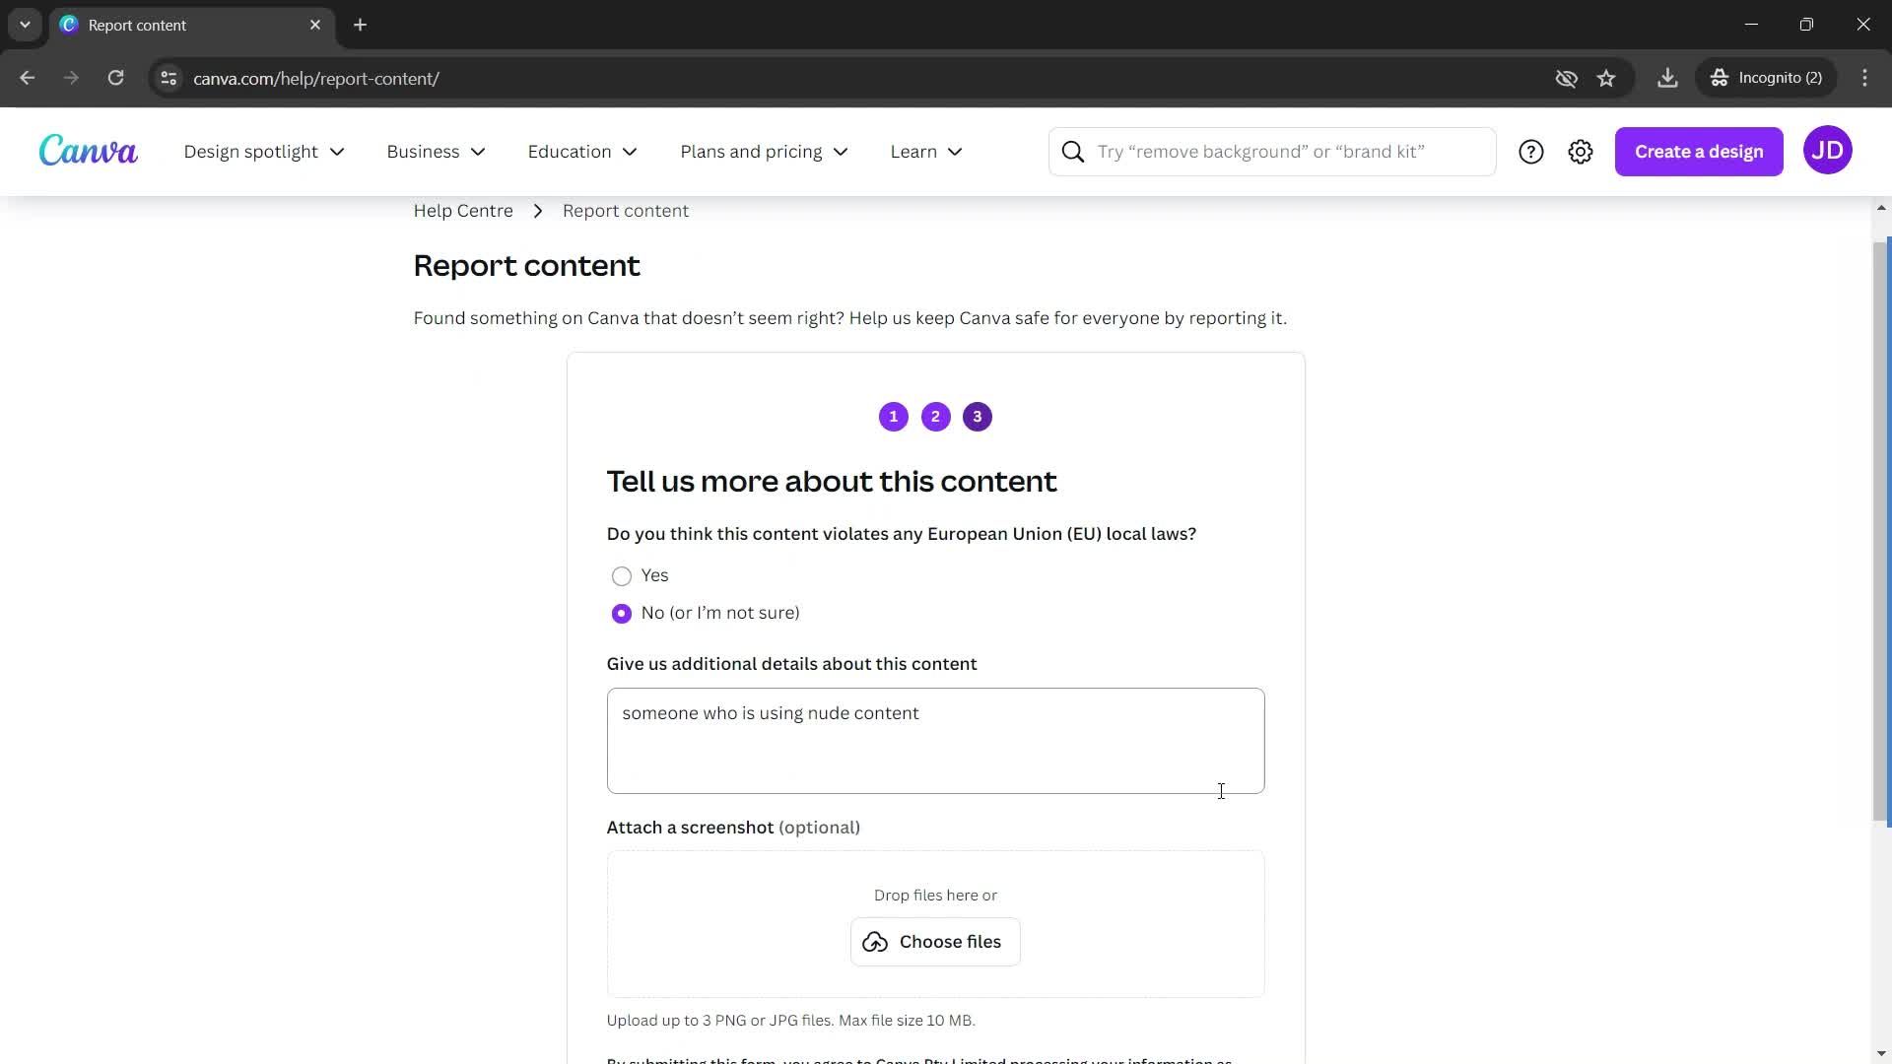Click step indicator circle number 2
The height and width of the screenshot is (1064, 1892).
coord(934,416)
